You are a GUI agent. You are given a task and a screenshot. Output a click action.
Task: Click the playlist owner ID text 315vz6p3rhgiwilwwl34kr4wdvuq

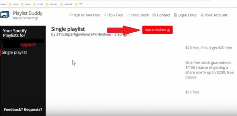coord(84,34)
